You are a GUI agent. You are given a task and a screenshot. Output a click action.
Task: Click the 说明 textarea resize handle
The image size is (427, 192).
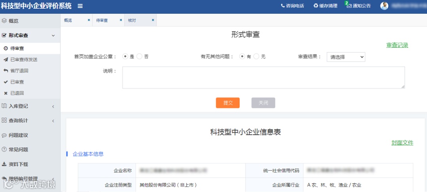(403, 87)
